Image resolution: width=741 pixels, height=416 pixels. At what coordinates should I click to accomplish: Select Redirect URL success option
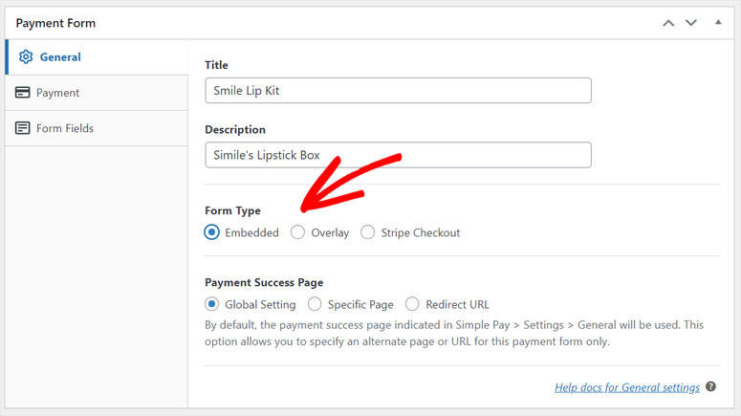coord(412,304)
